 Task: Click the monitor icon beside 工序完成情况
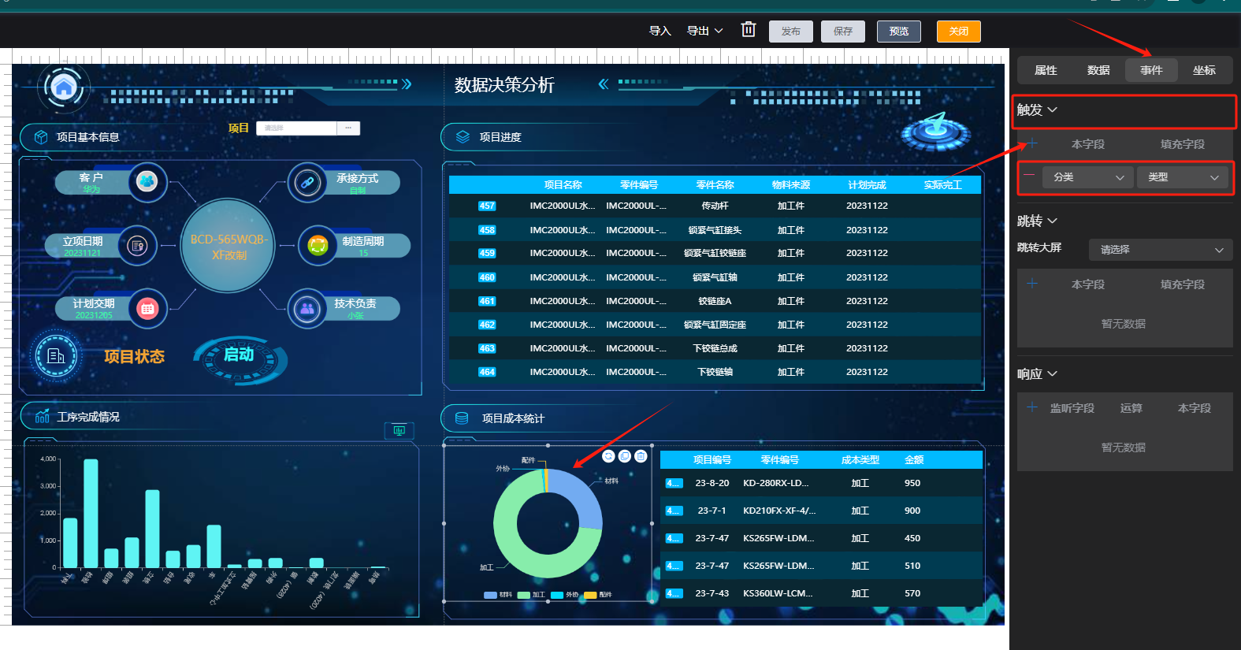pos(399,430)
